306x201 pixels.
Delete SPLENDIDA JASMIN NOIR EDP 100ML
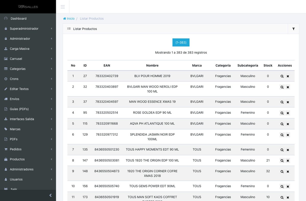coord(288,135)
